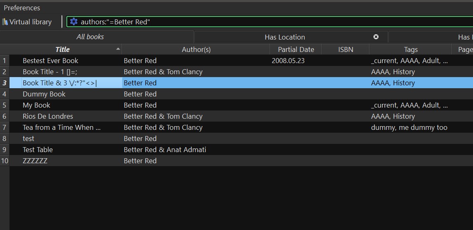Click the 2008.05.23 partial date cell
Image resolution: width=473 pixels, height=230 pixels.
(289, 61)
